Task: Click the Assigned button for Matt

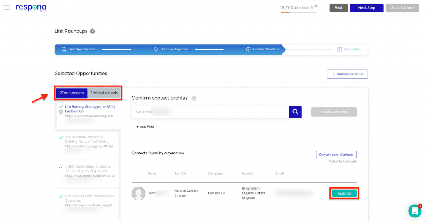Action: click(344, 193)
